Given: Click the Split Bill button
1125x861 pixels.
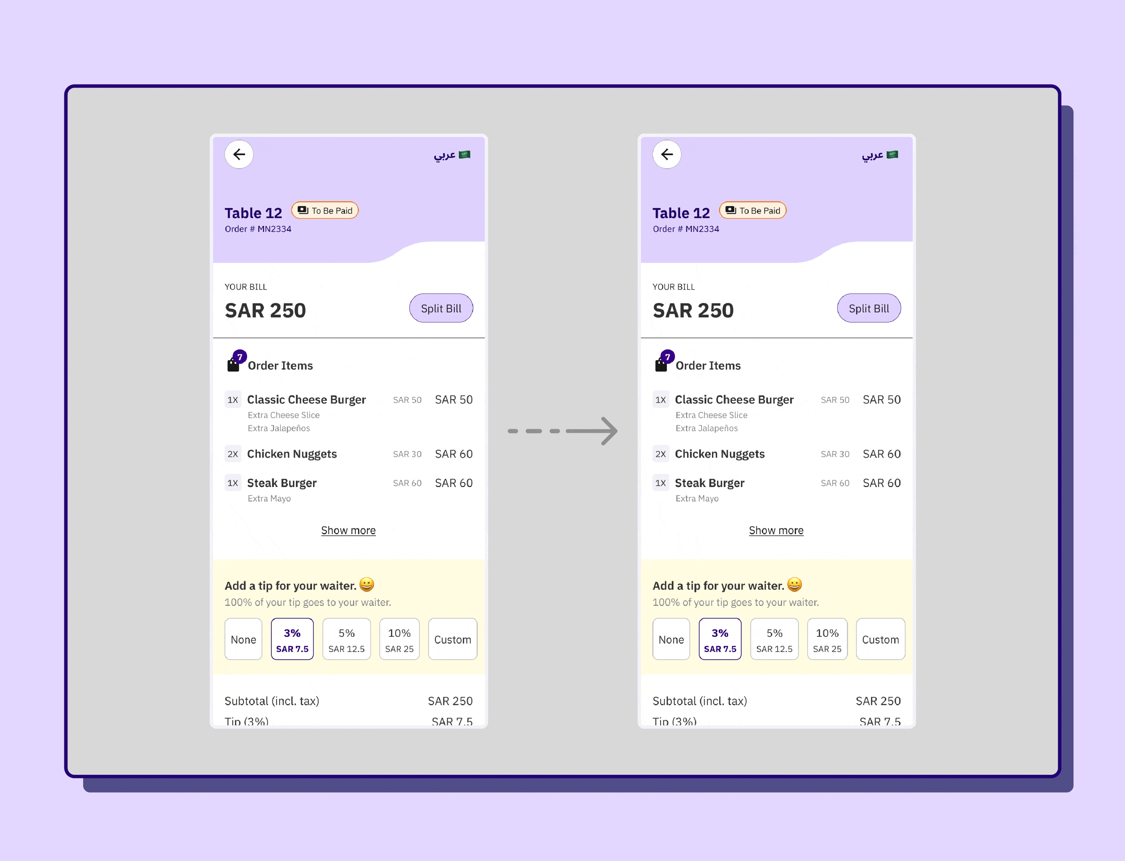Looking at the screenshot, I should pos(440,308).
